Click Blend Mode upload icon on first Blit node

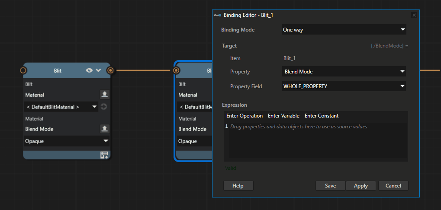[105, 129]
